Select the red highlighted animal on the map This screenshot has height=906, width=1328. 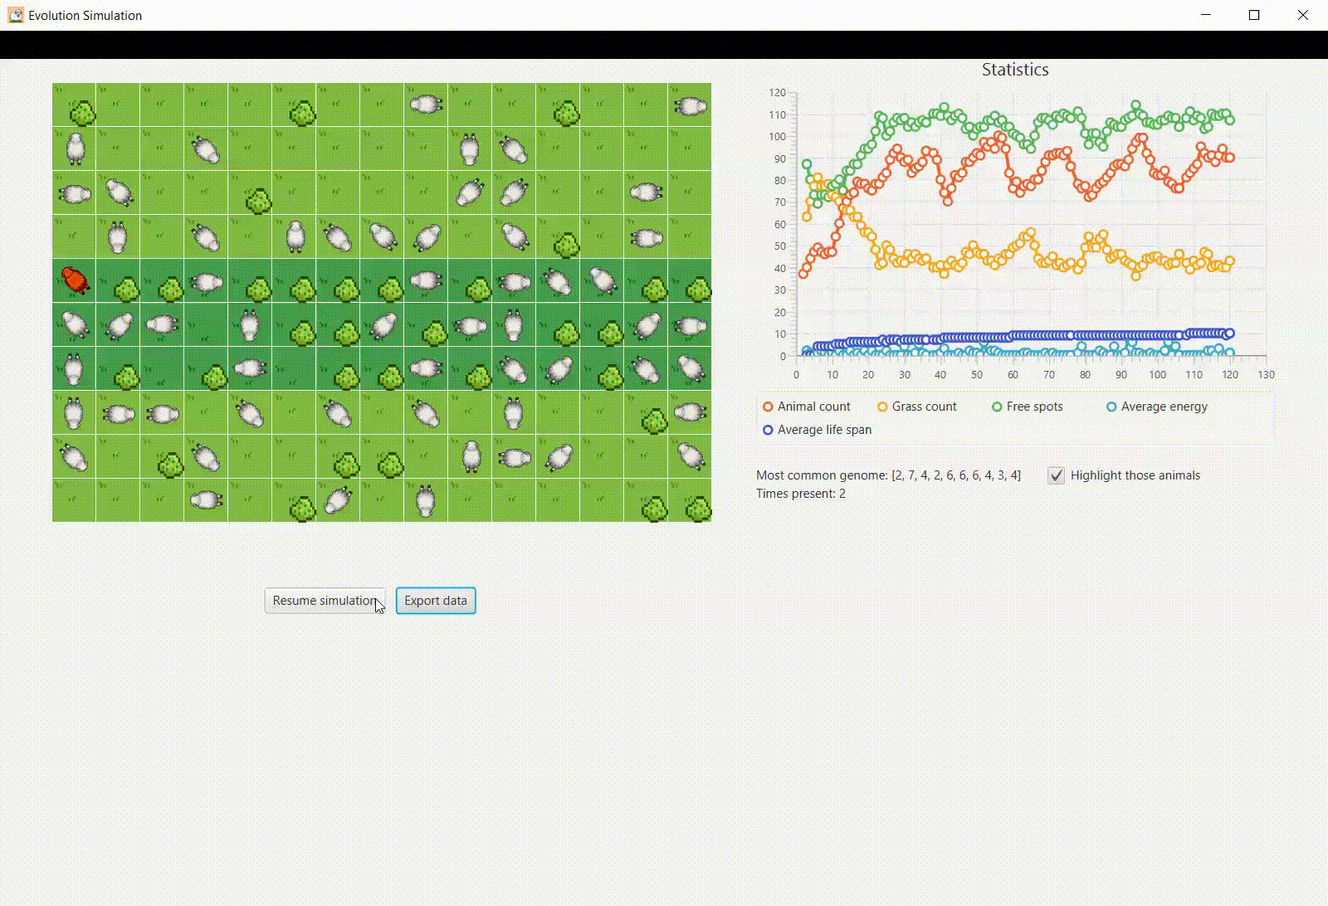[x=74, y=282]
